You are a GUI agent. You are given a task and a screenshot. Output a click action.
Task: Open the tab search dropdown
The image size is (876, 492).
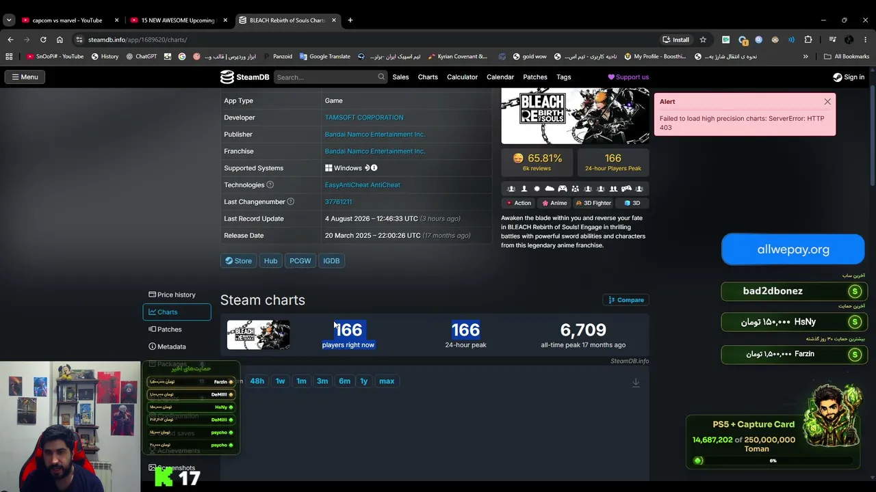pos(9,20)
